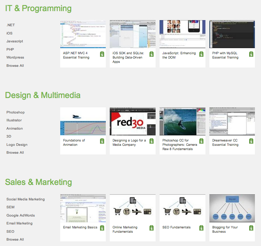Screen dimensions: 261x246
Task: Open the red30 Media logo course thumbnail
Action: [133, 121]
